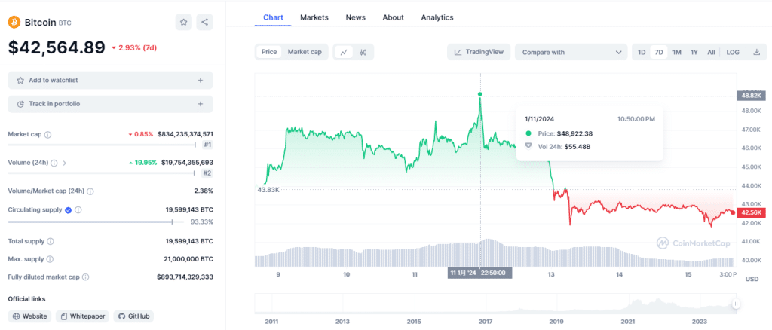Open the Analytics tab
The width and height of the screenshot is (772, 330).
point(437,17)
